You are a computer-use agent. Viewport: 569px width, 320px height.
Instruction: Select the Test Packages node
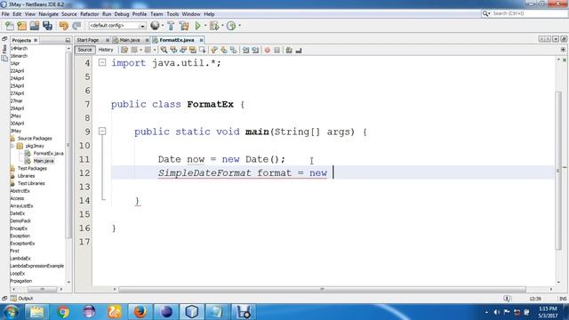point(28,168)
